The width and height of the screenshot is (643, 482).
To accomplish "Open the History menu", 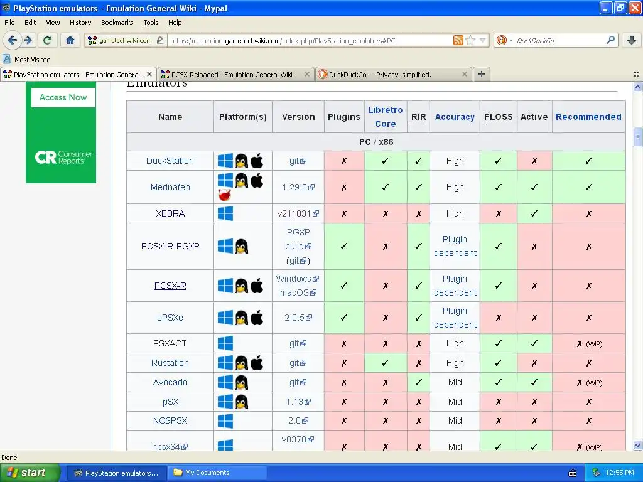I will (80, 23).
